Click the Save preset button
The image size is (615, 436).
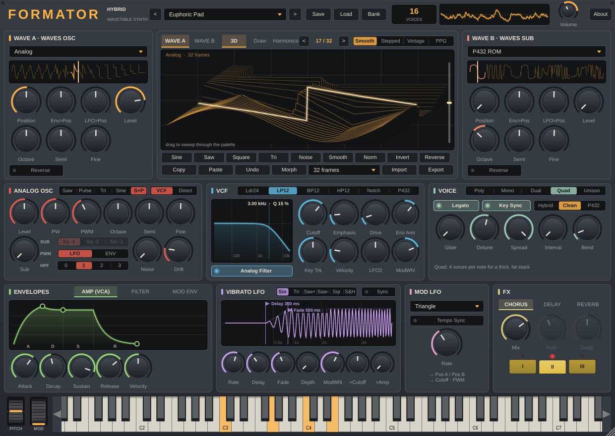pyautogui.click(x=318, y=14)
